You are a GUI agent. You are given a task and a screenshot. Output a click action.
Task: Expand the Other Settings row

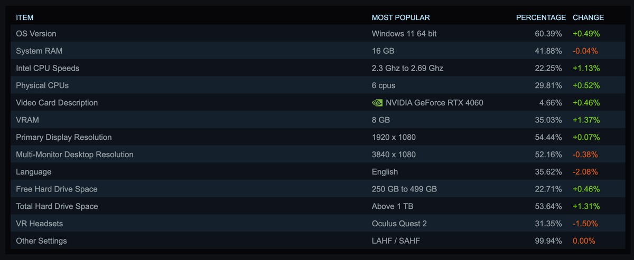[x=41, y=241]
